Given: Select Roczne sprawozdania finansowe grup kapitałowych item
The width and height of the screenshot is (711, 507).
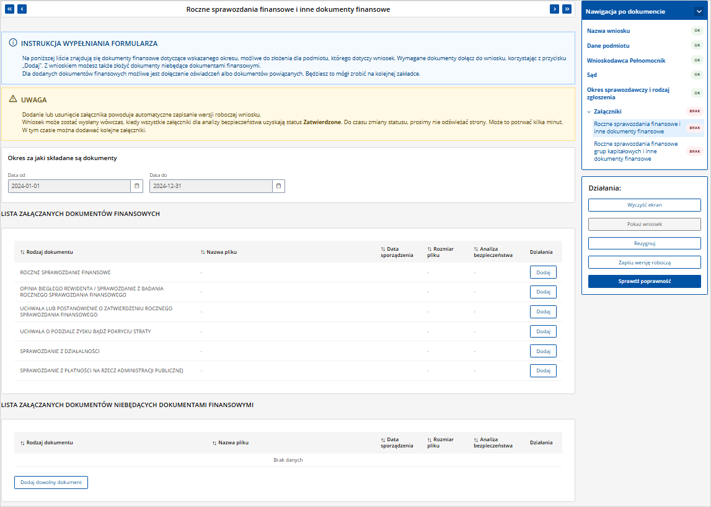Looking at the screenshot, I should [636, 151].
